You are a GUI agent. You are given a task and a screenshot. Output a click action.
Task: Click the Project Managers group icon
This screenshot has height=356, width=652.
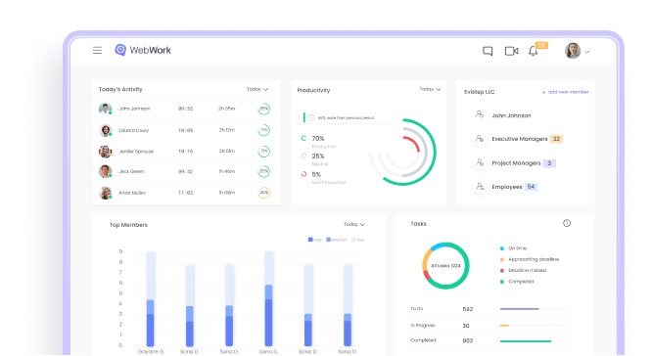pos(480,162)
